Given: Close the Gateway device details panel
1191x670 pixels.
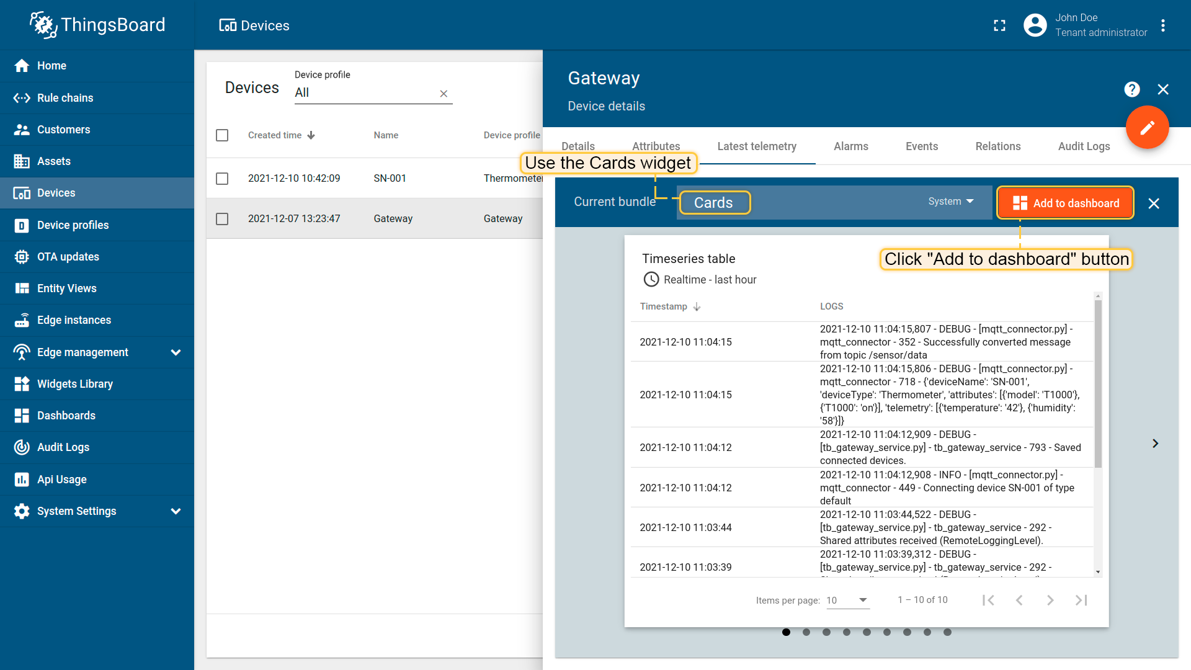Looking at the screenshot, I should (1163, 89).
